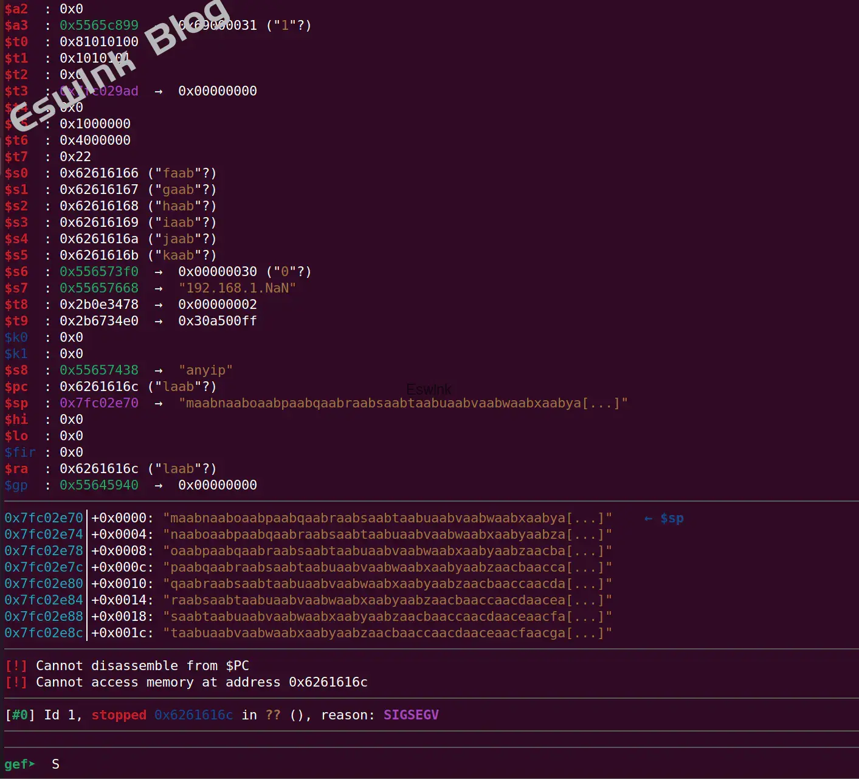This screenshot has height=779, width=859.
Task: Click the red "stopped" status word
Action: [x=119, y=715]
